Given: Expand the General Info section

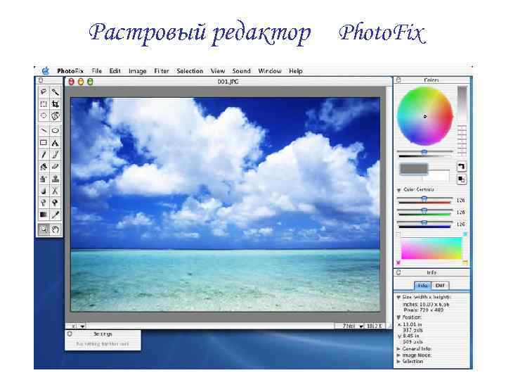Looking at the screenshot, I should coord(398,349).
